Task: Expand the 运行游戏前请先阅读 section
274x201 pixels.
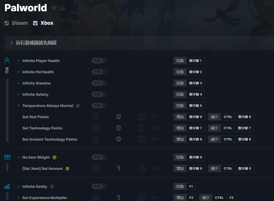Action: point(139,43)
